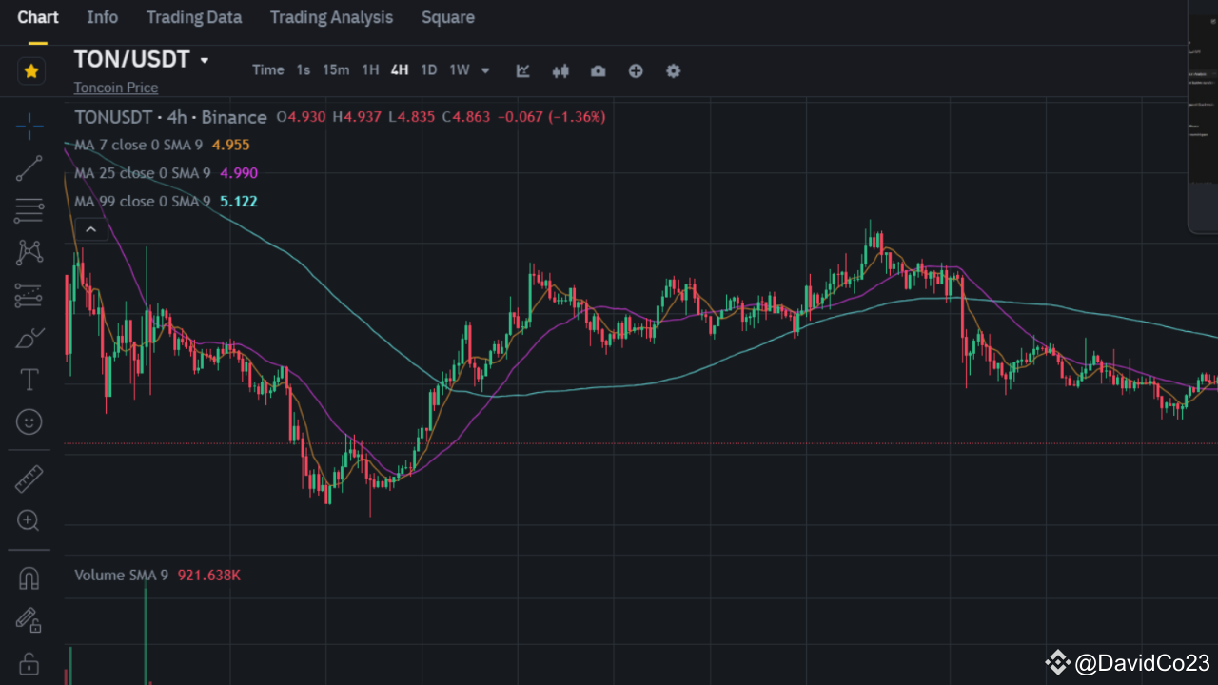Image resolution: width=1218 pixels, height=685 pixels.
Task: Expand the more timeframes dropdown arrow
Action: coord(485,70)
